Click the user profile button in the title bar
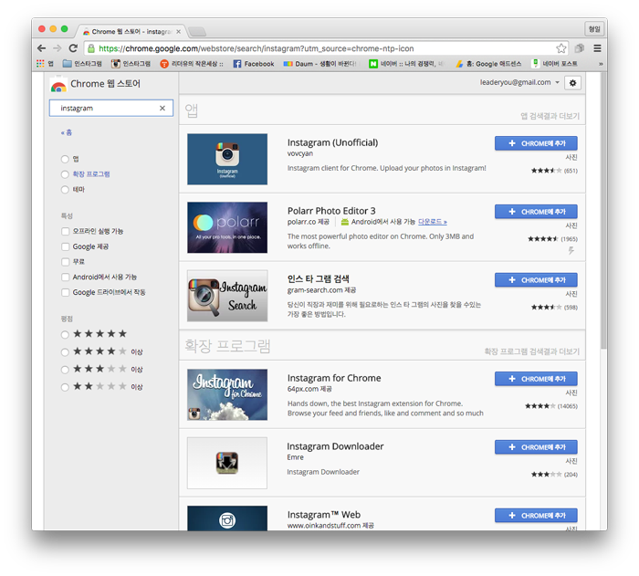639x576 pixels. click(594, 29)
